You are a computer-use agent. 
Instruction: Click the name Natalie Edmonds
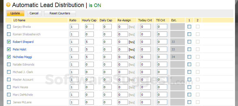coord(24,64)
